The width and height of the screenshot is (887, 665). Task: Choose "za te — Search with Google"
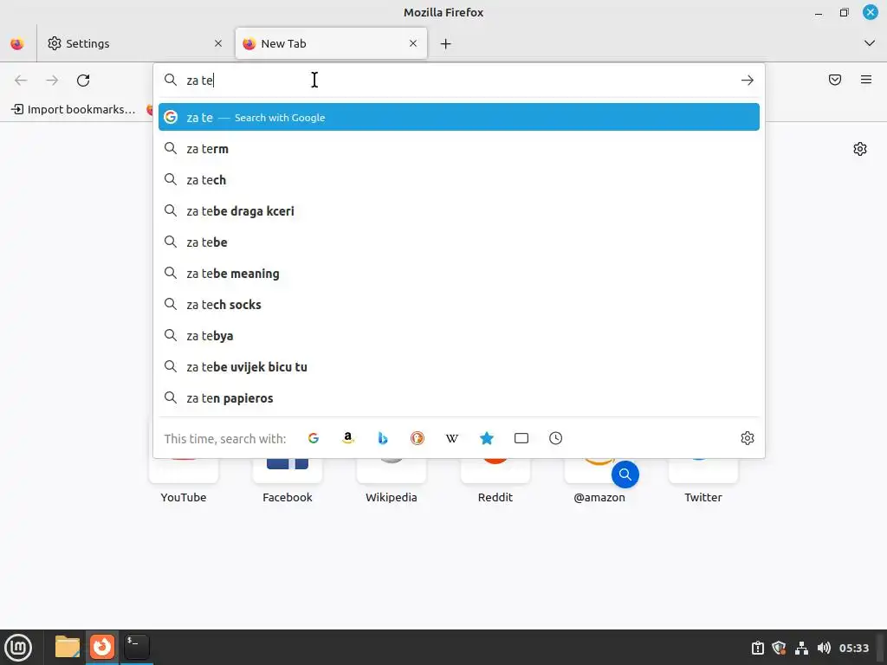point(459,117)
